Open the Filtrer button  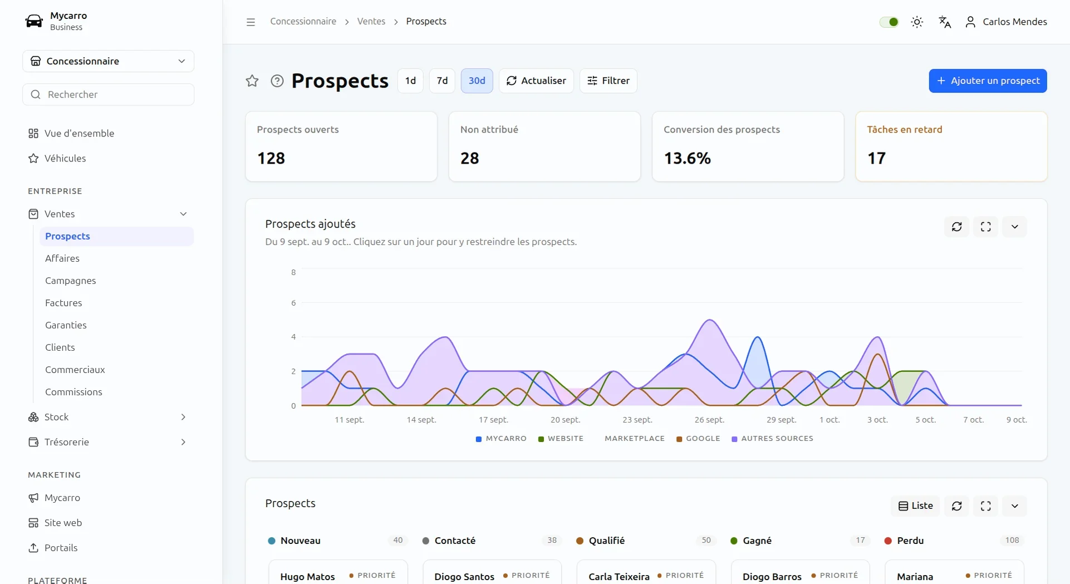[x=608, y=81]
